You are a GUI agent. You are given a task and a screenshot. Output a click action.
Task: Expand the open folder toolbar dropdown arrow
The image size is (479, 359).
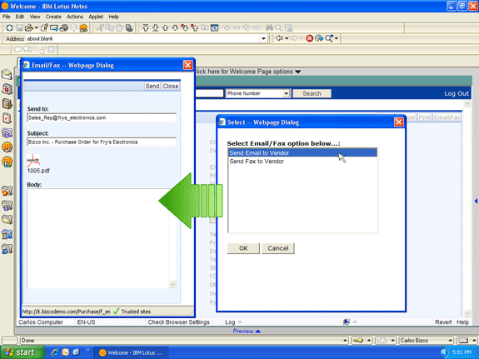tap(37, 28)
